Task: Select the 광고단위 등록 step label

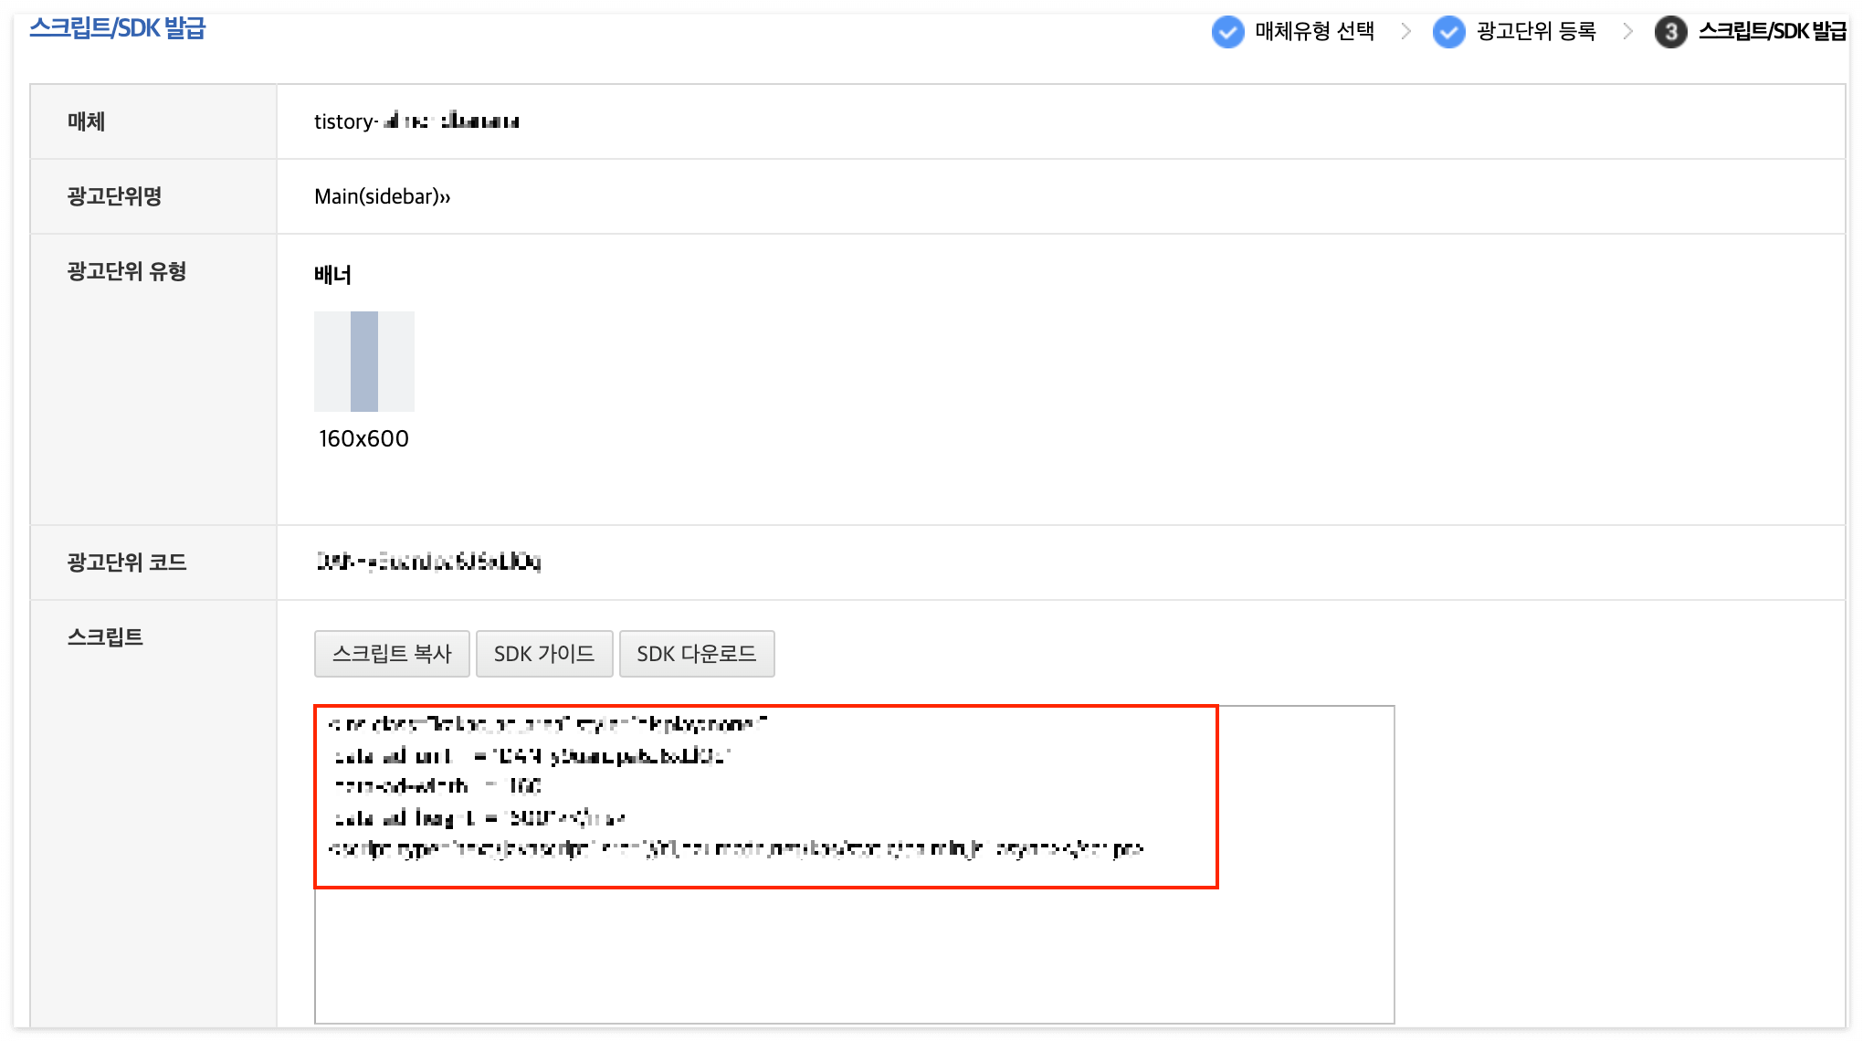Action: [1536, 32]
